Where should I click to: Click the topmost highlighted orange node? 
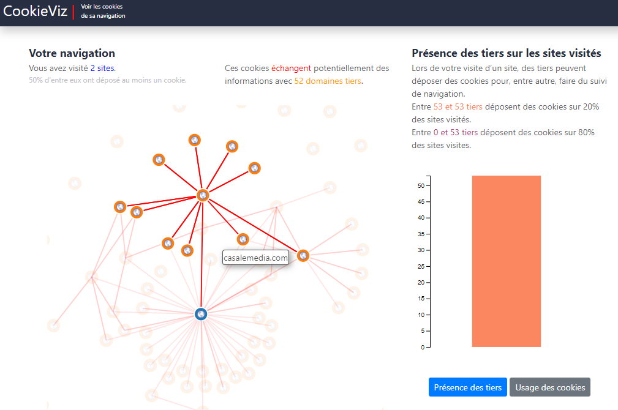click(x=195, y=140)
